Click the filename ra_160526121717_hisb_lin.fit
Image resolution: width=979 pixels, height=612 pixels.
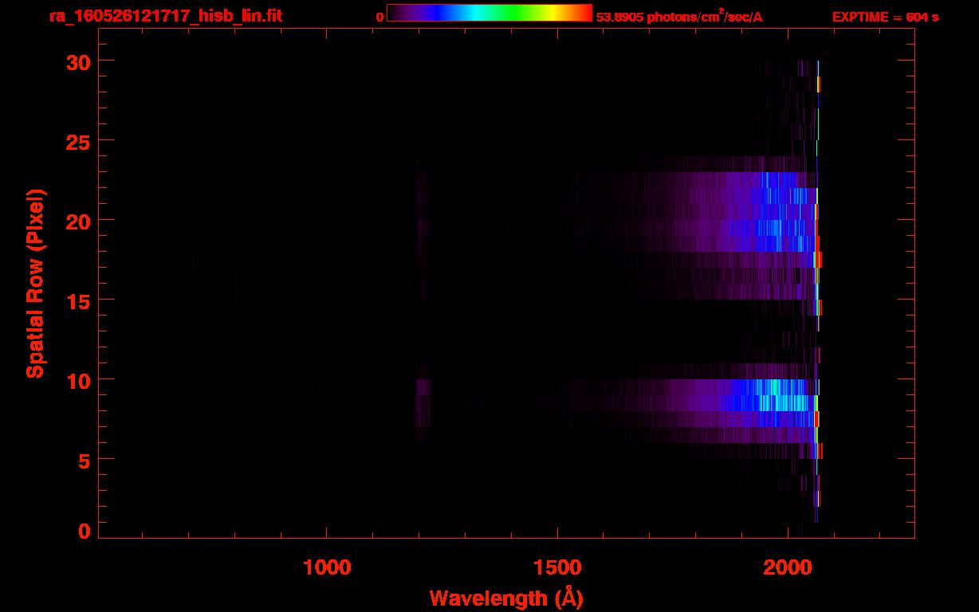click(165, 16)
